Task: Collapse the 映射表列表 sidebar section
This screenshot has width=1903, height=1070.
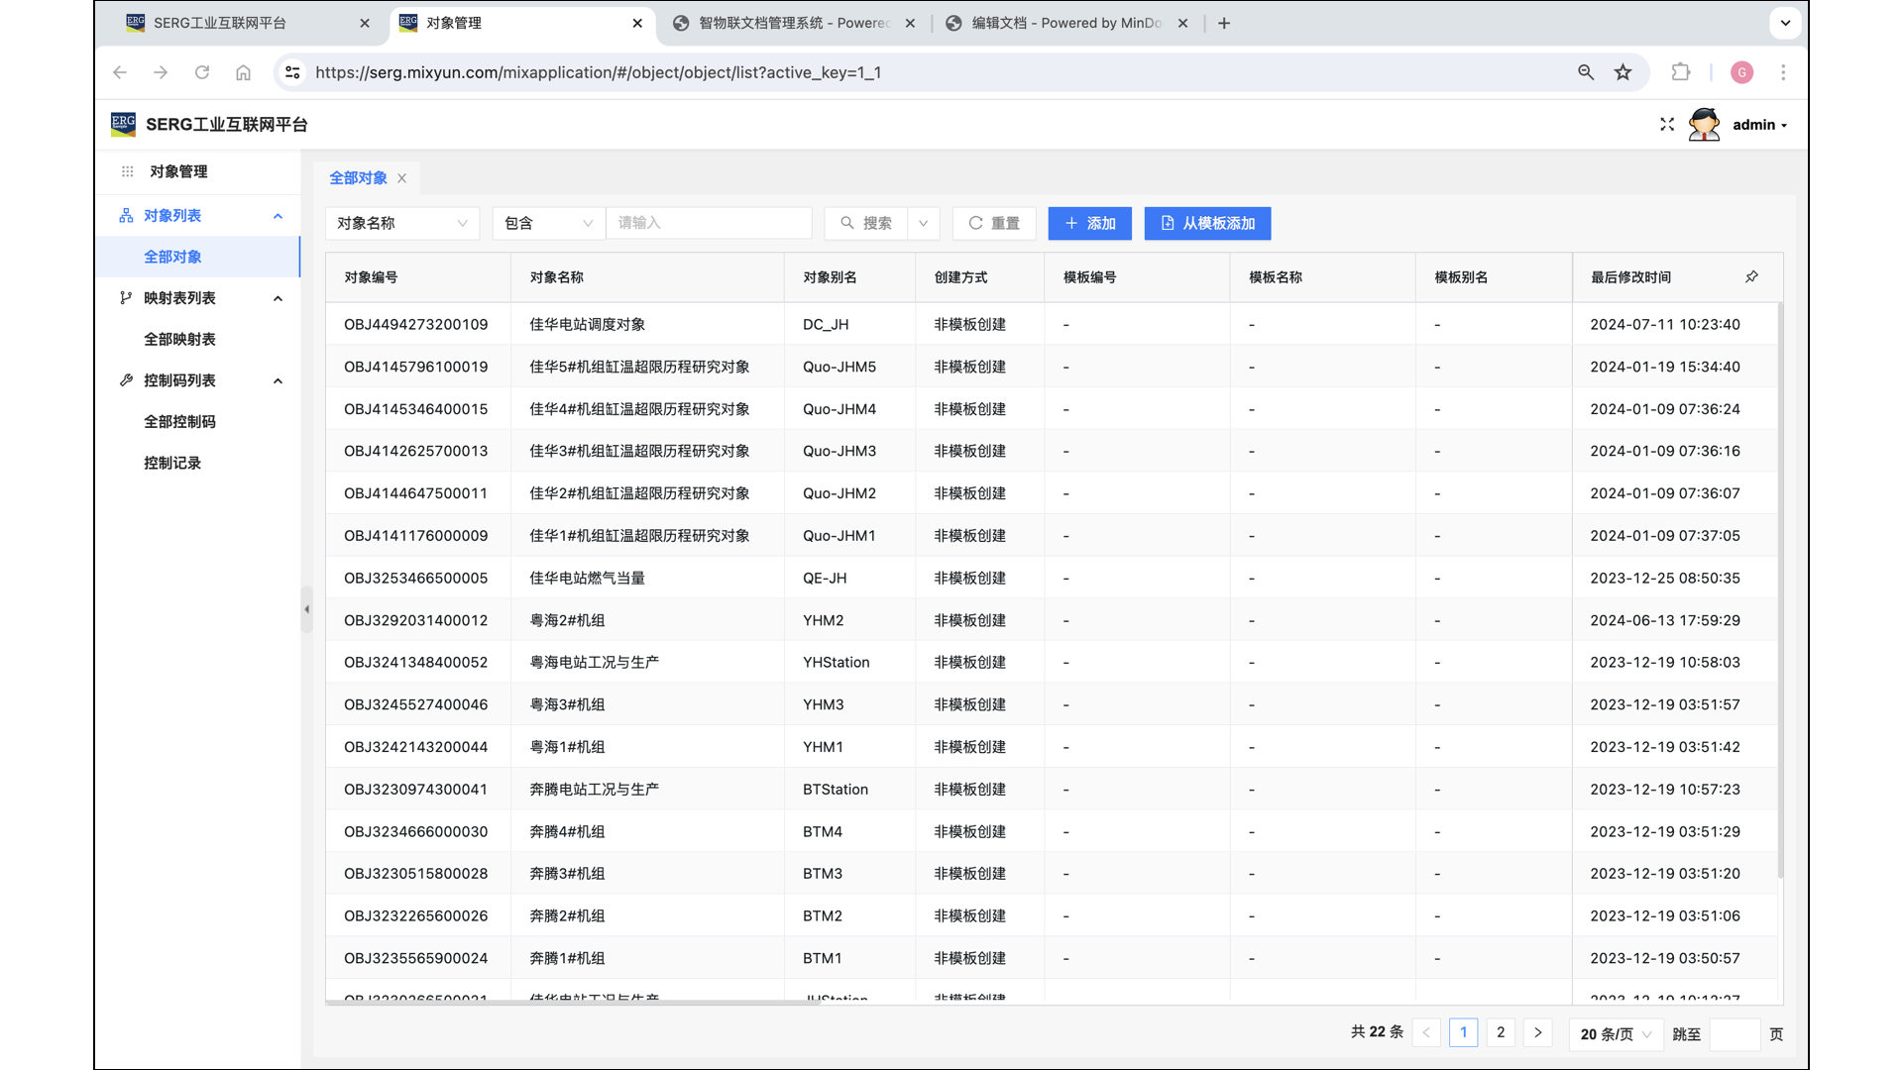Action: 278,298
